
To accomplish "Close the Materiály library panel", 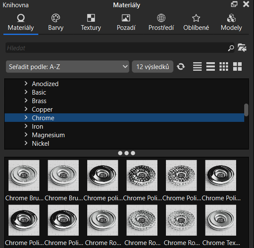I will pos(246,4).
